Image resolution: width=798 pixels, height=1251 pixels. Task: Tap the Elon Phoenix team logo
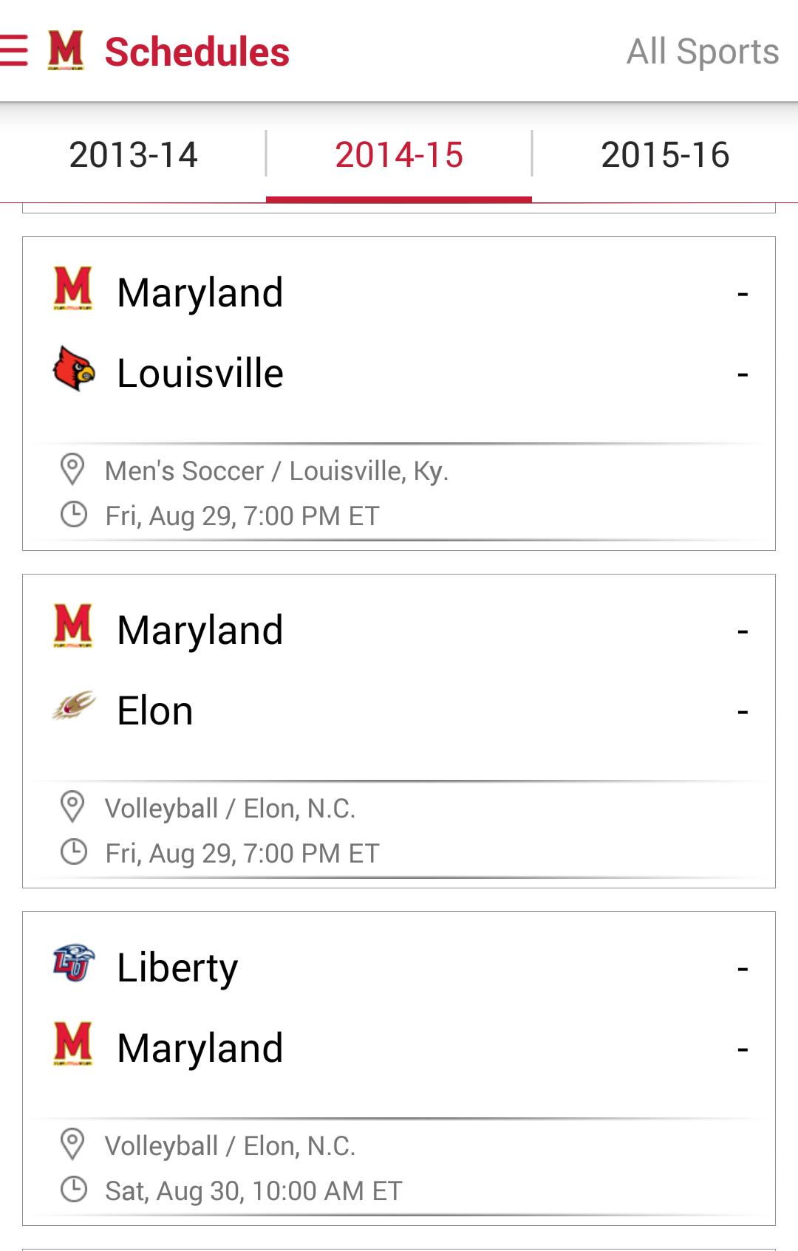[x=74, y=707]
